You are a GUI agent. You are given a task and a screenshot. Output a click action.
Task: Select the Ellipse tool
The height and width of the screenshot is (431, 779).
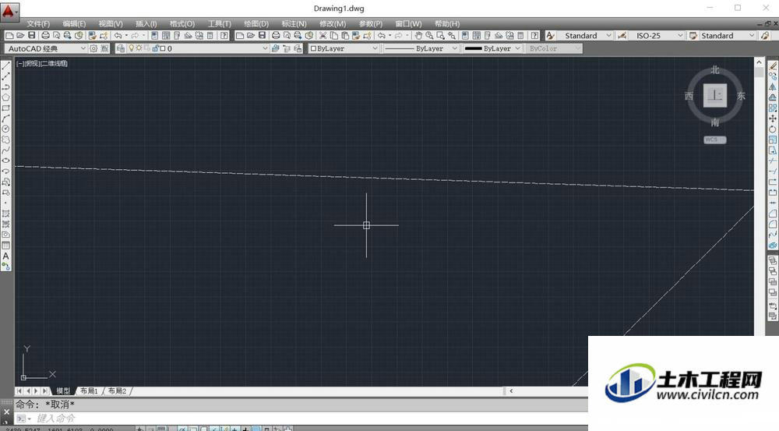[6, 161]
